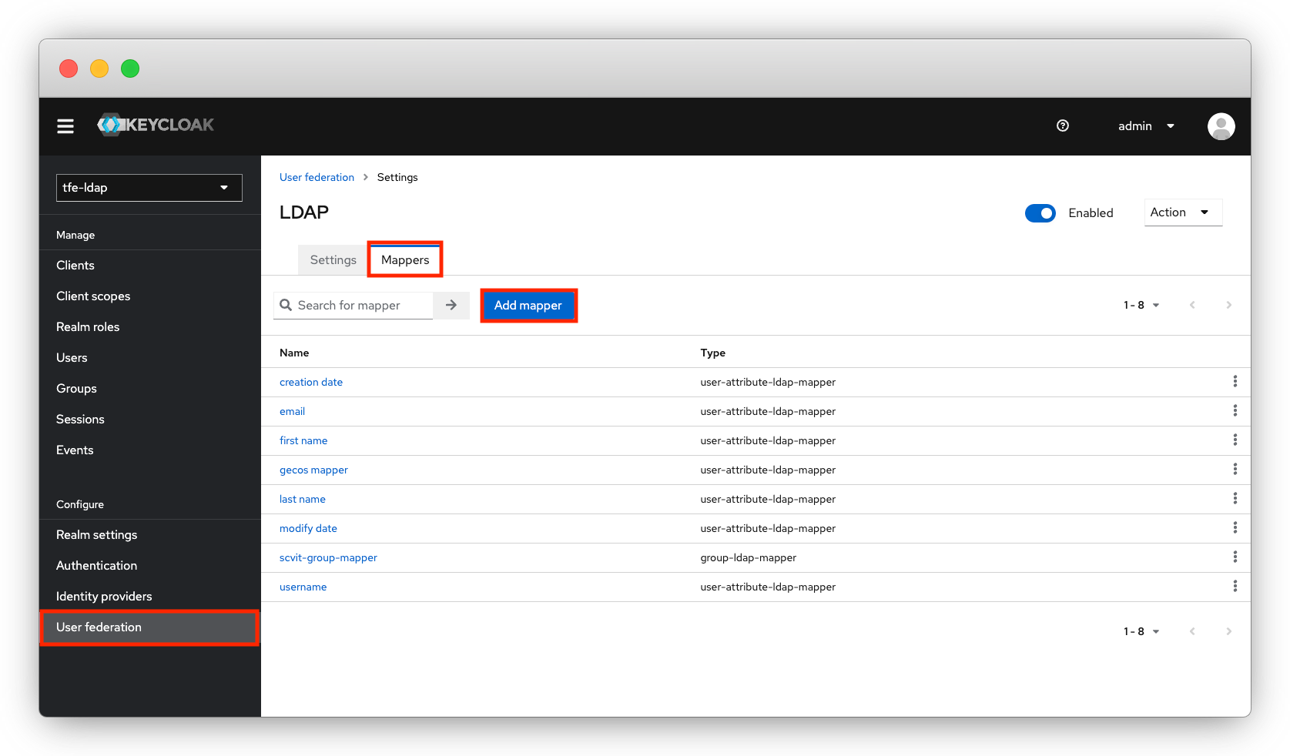Go to previous page in bottom pagination

pyautogui.click(x=1192, y=631)
